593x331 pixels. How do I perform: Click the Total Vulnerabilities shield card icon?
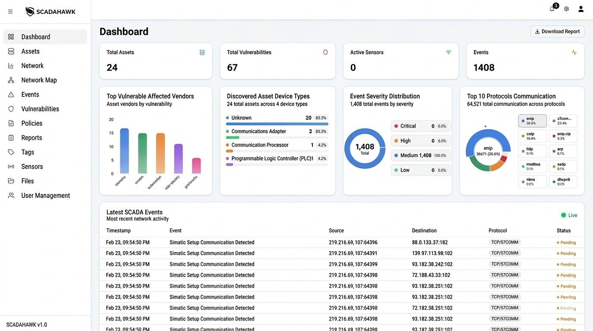(325, 52)
